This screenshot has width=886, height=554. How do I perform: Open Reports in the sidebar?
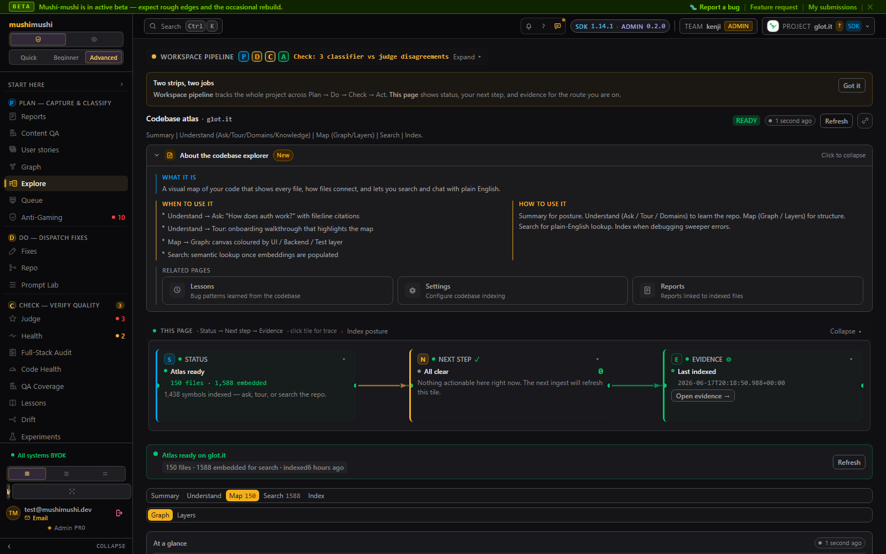click(x=66, y=117)
